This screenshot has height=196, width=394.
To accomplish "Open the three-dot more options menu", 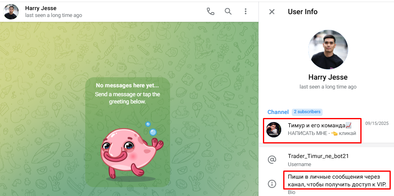I will 245,11.
